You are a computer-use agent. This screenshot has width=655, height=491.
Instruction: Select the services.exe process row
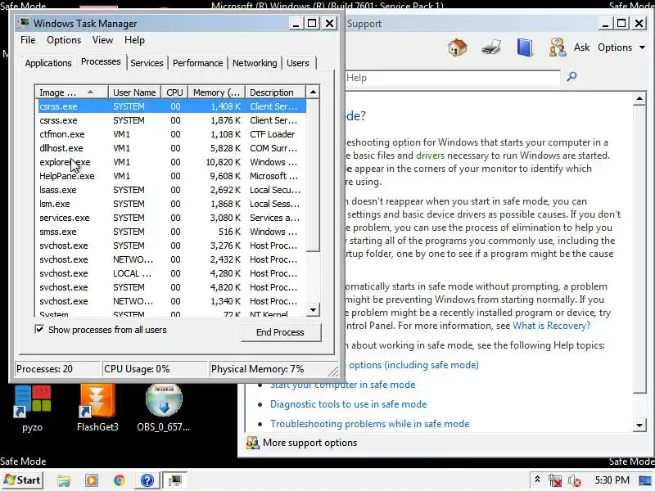172,218
